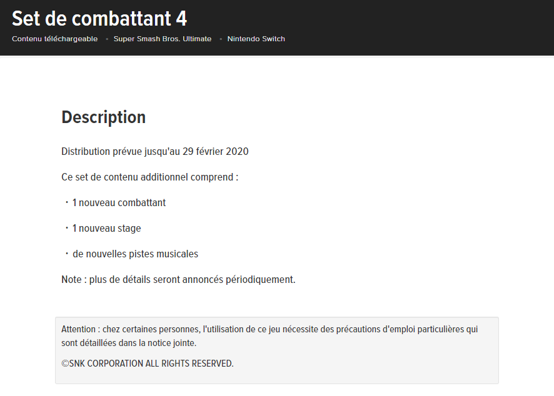Click the "1 nouveau stage" list item
The width and height of the screenshot is (554, 396).
tap(106, 228)
